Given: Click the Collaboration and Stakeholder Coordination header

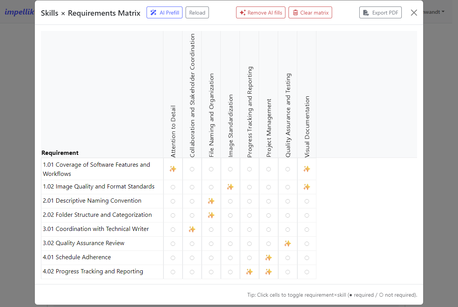Looking at the screenshot, I should [192, 96].
